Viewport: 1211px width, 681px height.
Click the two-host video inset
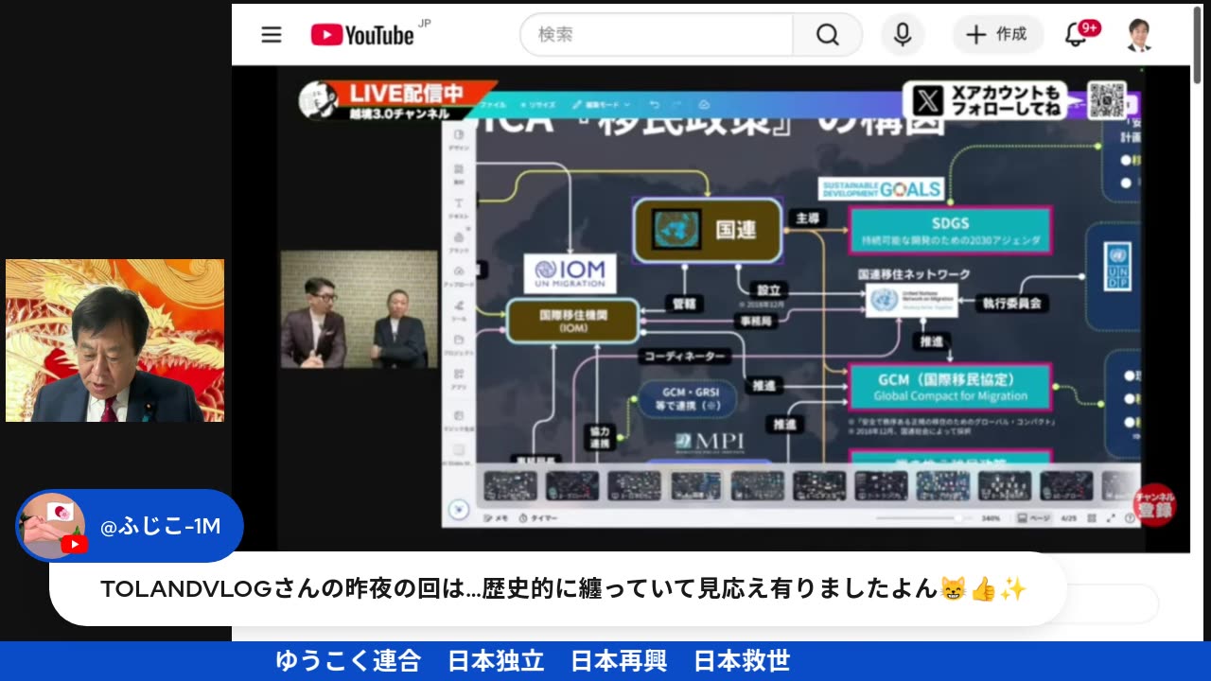pyautogui.click(x=359, y=309)
